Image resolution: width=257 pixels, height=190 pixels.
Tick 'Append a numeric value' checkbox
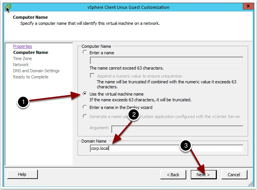click(92, 76)
